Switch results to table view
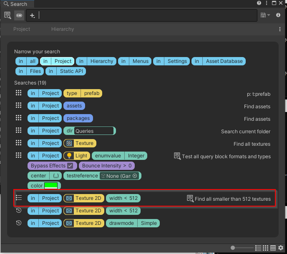Image resolution: width=287 pixels, height=254 pixels. click(273, 248)
